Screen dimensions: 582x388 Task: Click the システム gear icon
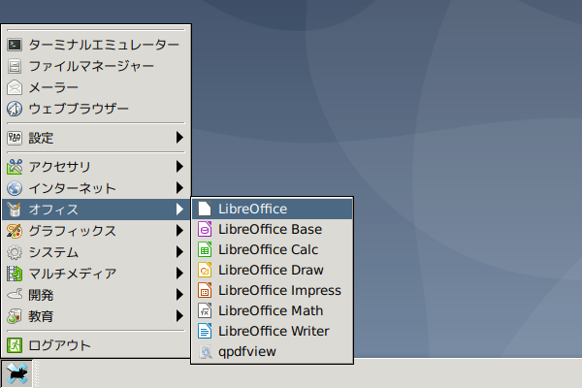pyautogui.click(x=15, y=252)
